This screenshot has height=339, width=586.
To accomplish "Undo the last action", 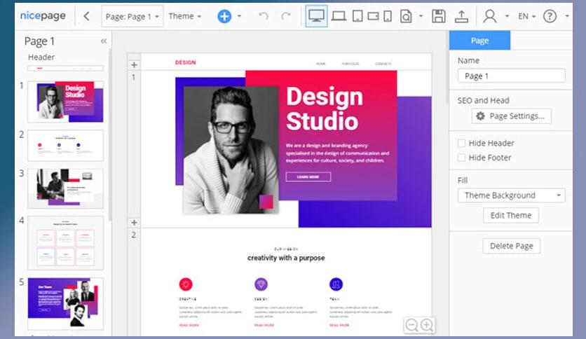I will tap(264, 16).
